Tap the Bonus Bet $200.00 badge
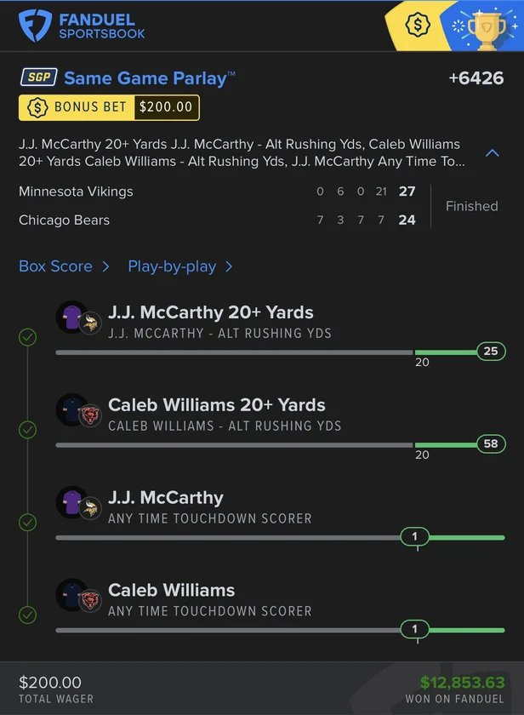The height and width of the screenshot is (715, 524). pyautogui.click(x=109, y=107)
